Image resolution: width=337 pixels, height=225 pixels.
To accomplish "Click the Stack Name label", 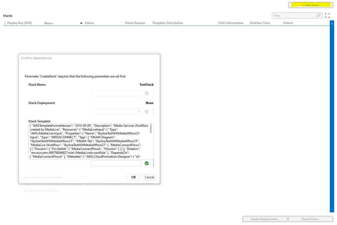I will 37,85.
